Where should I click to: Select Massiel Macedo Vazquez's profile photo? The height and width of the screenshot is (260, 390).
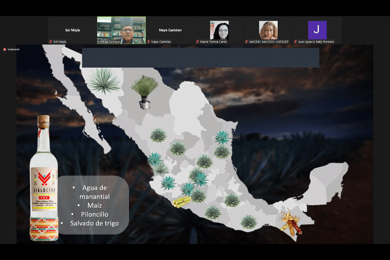click(x=268, y=30)
